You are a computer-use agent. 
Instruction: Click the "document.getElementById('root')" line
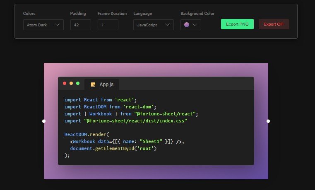113,148
